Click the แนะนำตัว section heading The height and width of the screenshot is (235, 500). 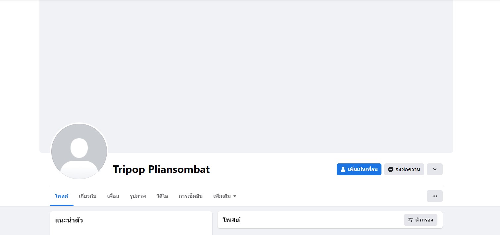click(69, 220)
